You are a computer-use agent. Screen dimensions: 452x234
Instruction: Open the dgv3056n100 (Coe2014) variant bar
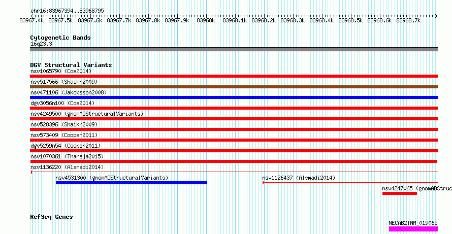click(234, 108)
